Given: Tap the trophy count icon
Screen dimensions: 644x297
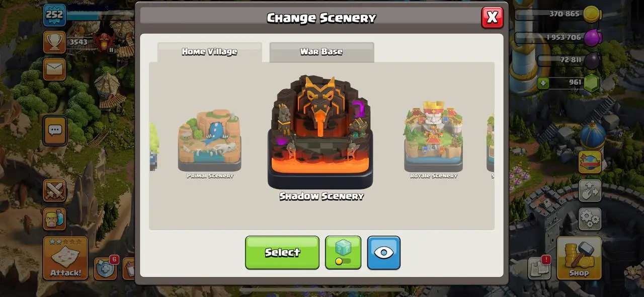Looking at the screenshot, I should (x=54, y=42).
